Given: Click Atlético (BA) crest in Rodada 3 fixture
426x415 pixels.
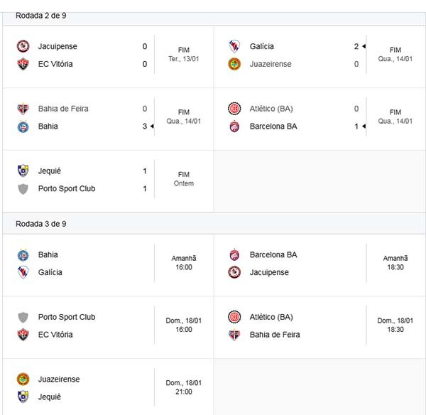Looking at the screenshot, I should [234, 317].
